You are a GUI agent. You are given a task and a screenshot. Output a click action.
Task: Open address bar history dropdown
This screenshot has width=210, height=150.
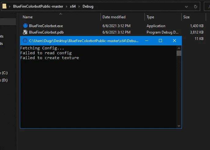[186, 6]
